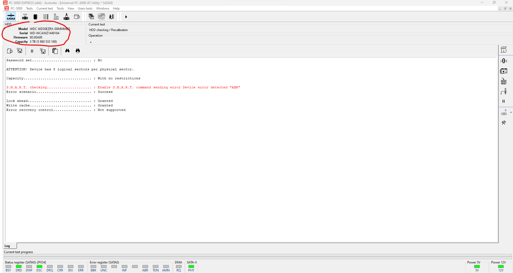Expand the Operation dropdown arrow
The height and width of the screenshot is (273, 513).
(91, 42)
